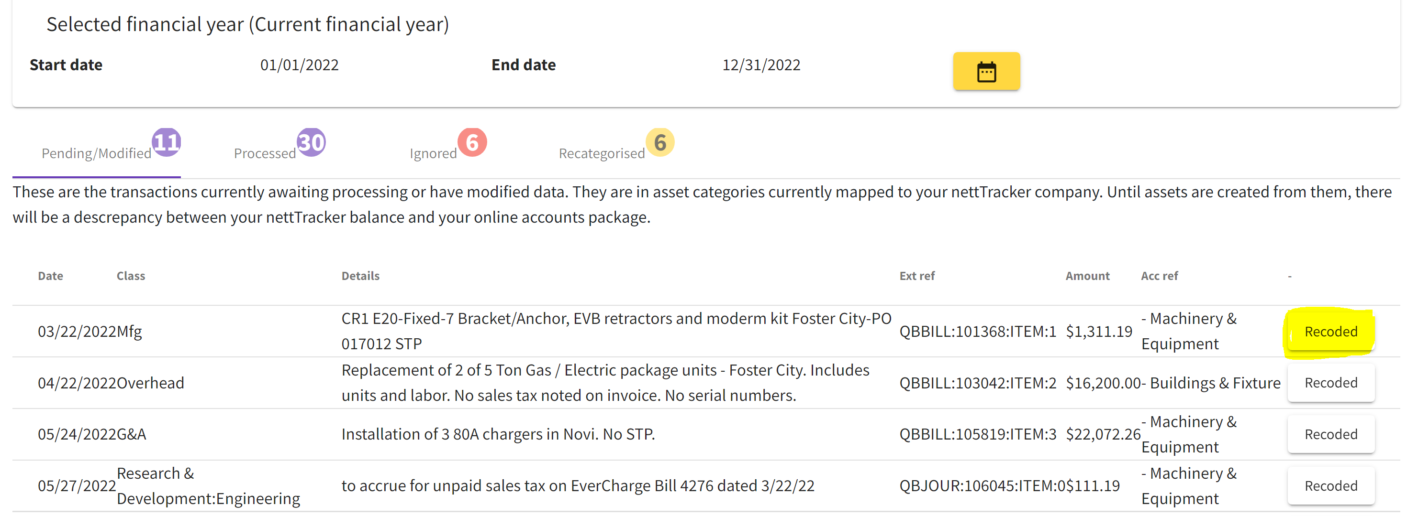Click the Start date value 01/01/2022
The image size is (1407, 516).
click(x=299, y=65)
